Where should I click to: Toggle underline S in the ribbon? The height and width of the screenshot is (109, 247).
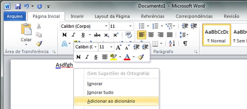pyautogui.click(x=83, y=35)
